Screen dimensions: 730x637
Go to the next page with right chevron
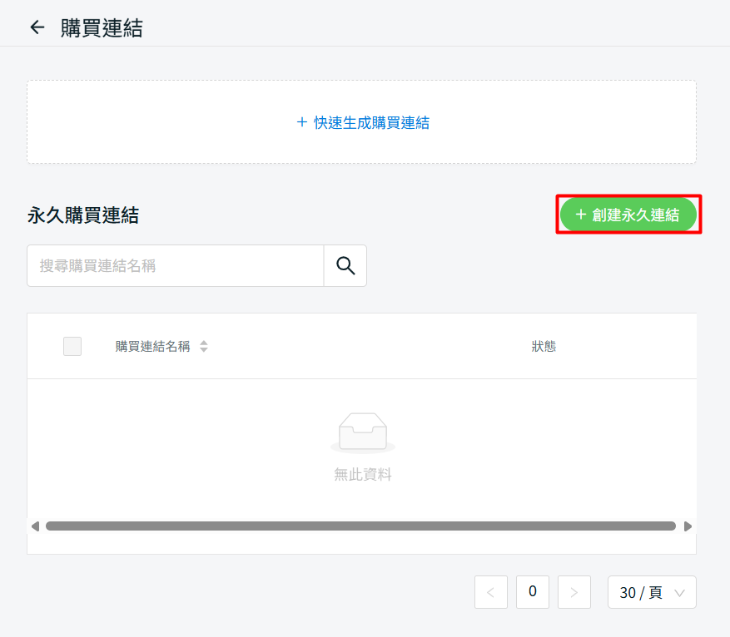574,592
